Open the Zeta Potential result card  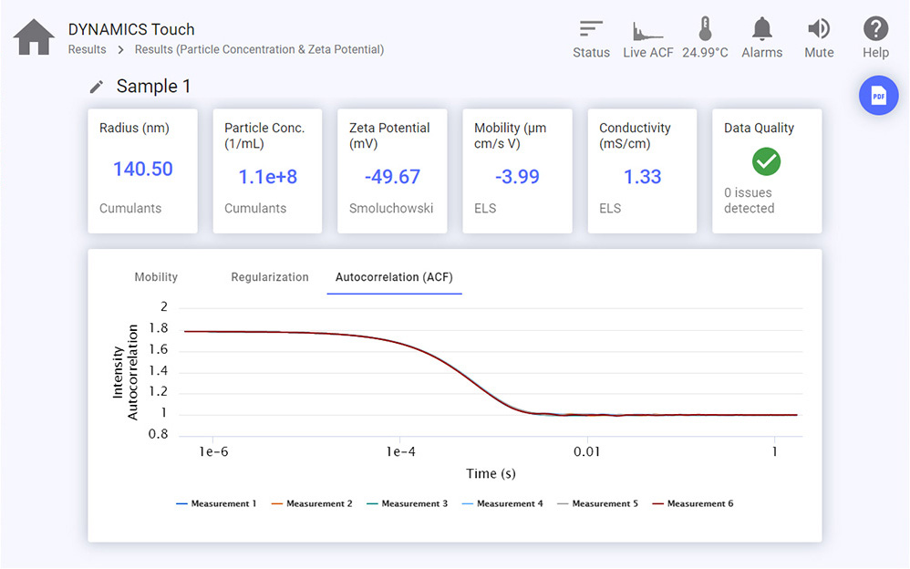pos(392,171)
